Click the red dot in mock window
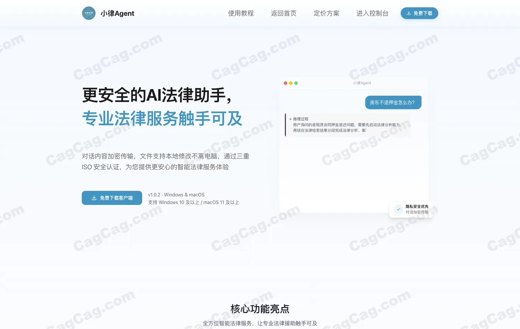 point(285,83)
